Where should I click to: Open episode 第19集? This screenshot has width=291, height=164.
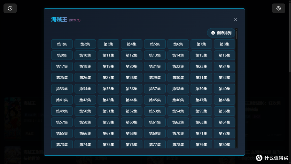tap(108, 66)
